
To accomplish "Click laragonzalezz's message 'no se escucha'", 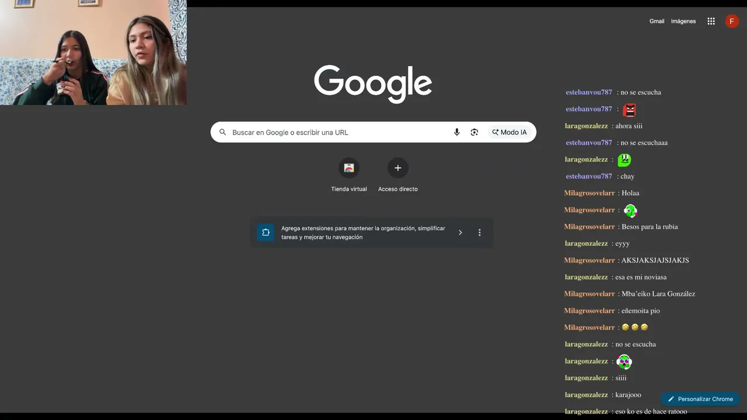I will click(636, 344).
